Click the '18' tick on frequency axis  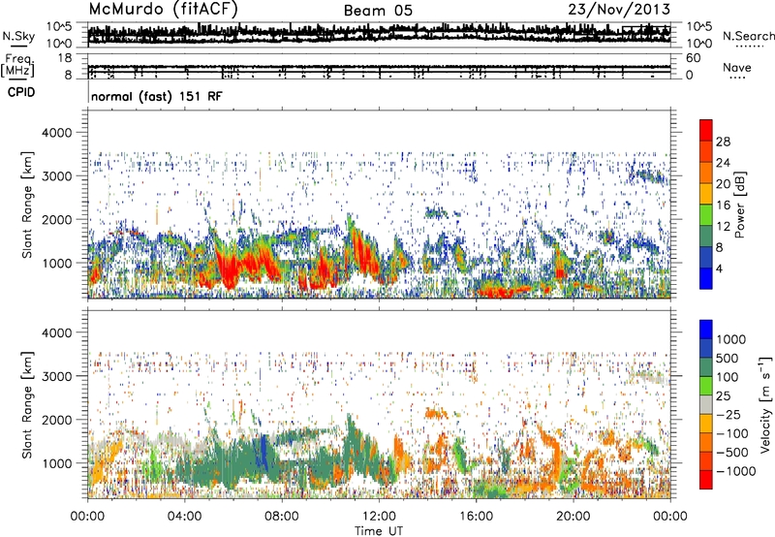tap(65, 58)
